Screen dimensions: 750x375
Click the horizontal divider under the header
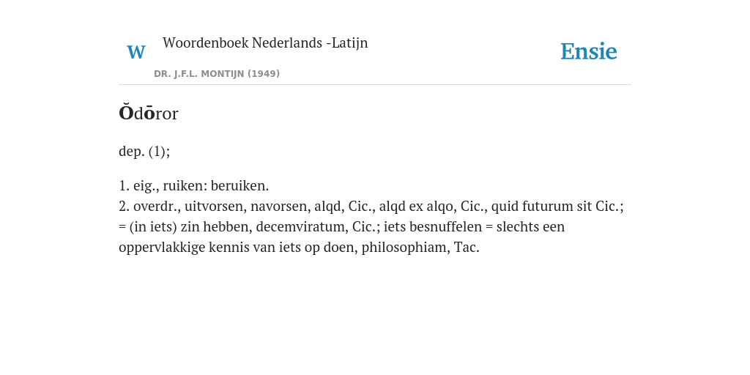click(x=375, y=85)
